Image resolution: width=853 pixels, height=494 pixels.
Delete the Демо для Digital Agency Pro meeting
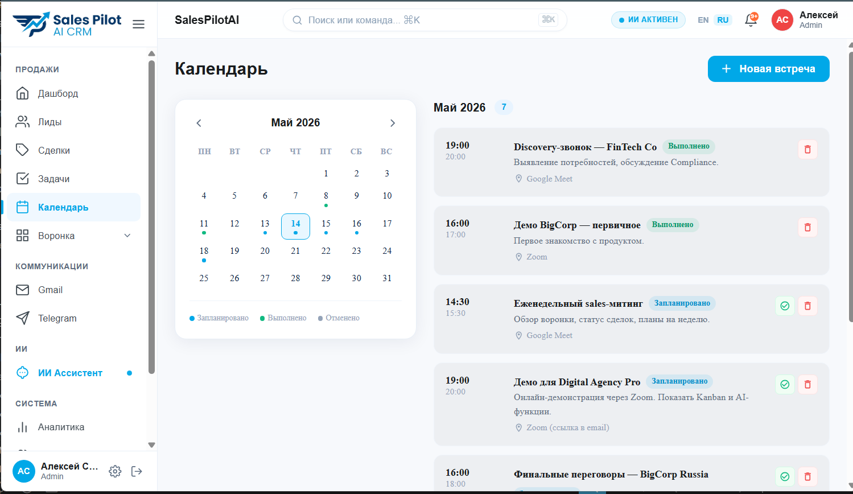click(807, 385)
